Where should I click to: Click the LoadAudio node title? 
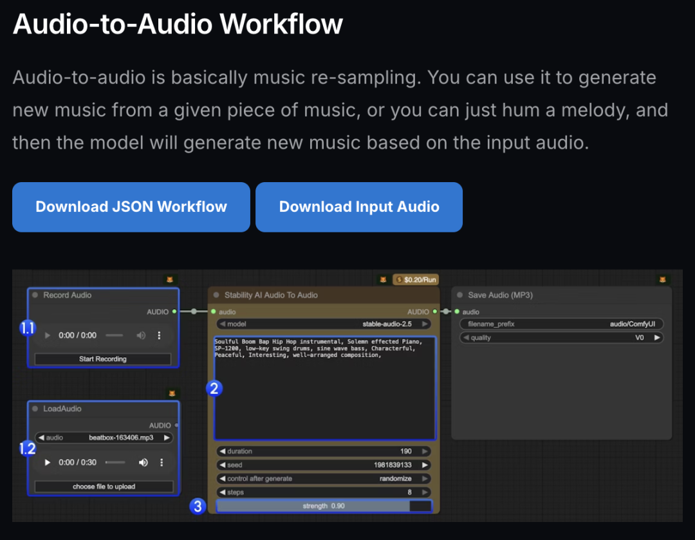coord(62,408)
